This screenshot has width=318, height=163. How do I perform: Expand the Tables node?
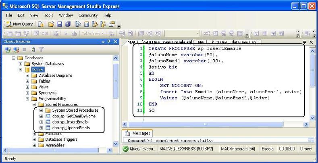click(27, 81)
